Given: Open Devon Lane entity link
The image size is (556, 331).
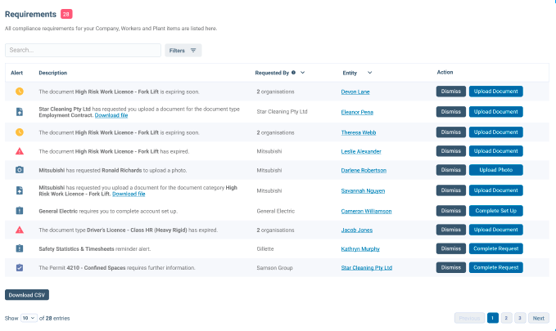Looking at the screenshot, I should pos(355,92).
